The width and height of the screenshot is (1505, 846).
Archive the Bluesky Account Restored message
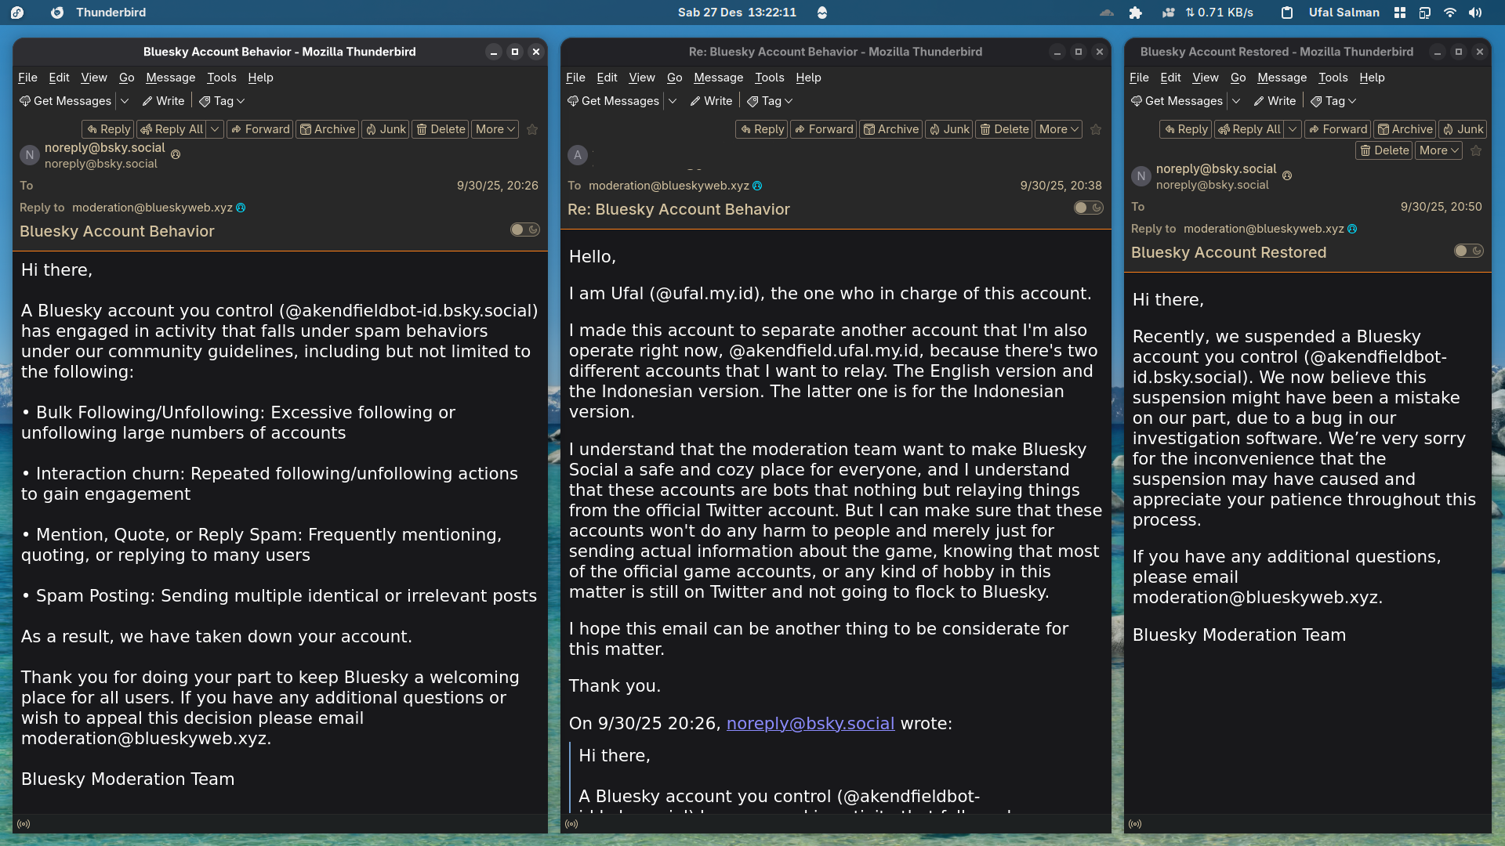pos(1405,129)
